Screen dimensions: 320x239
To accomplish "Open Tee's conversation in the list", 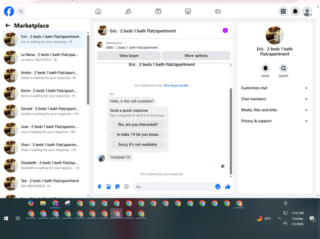I will coord(43,183).
